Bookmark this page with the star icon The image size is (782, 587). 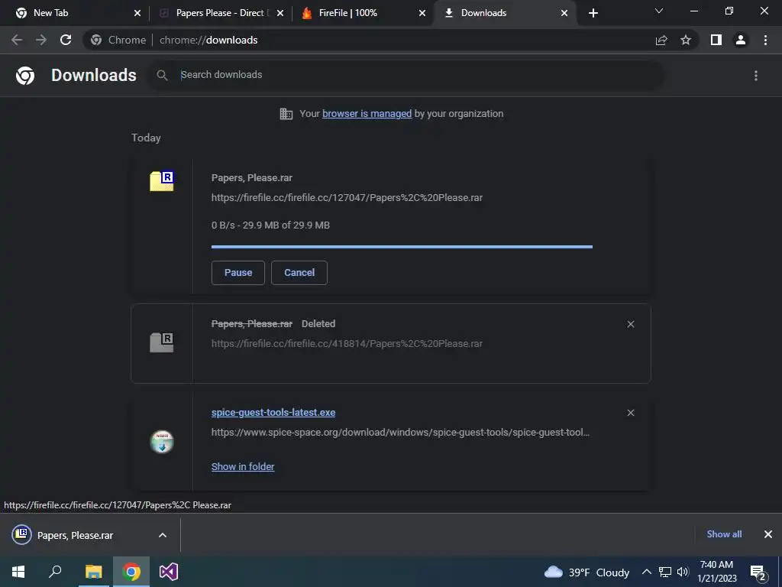click(x=686, y=40)
